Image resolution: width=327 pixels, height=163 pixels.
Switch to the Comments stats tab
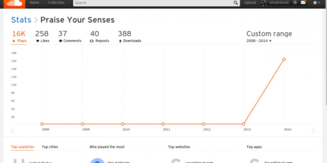pyautogui.click(x=70, y=37)
